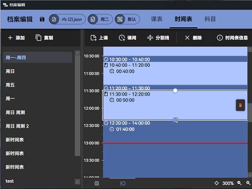Click the zoom in magnifier icon

point(248,183)
